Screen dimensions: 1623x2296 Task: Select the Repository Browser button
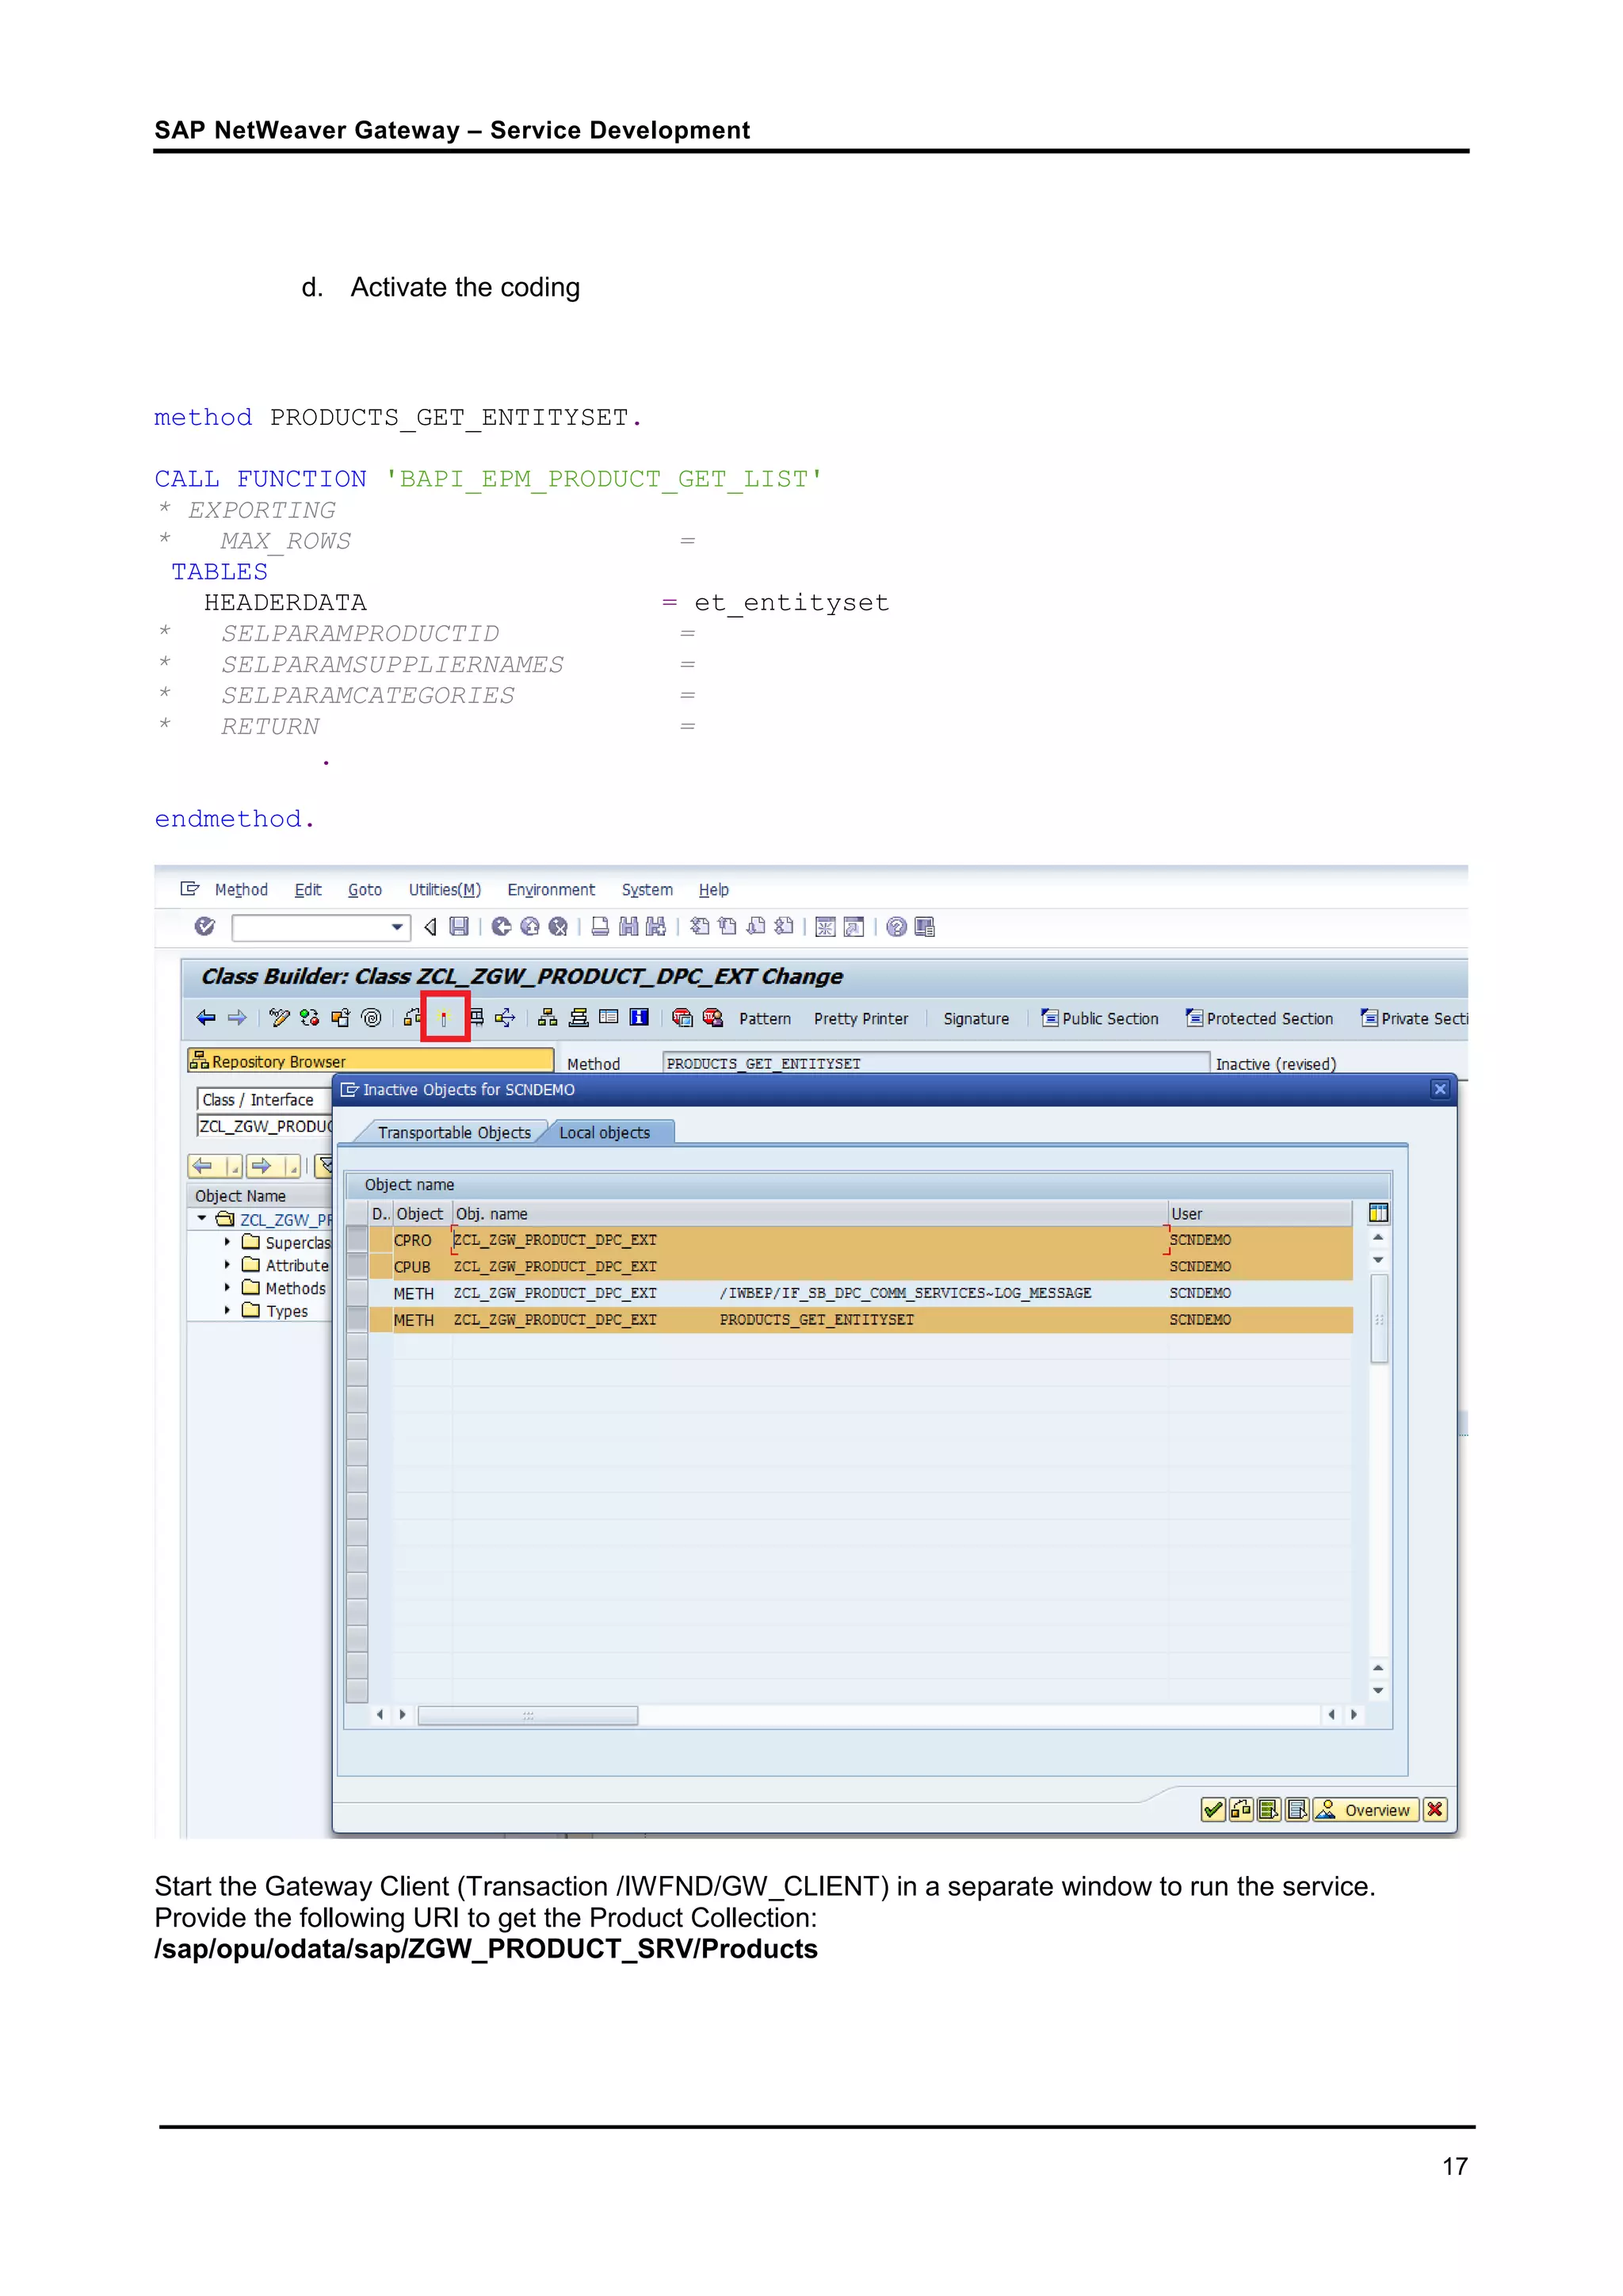coord(371,1061)
